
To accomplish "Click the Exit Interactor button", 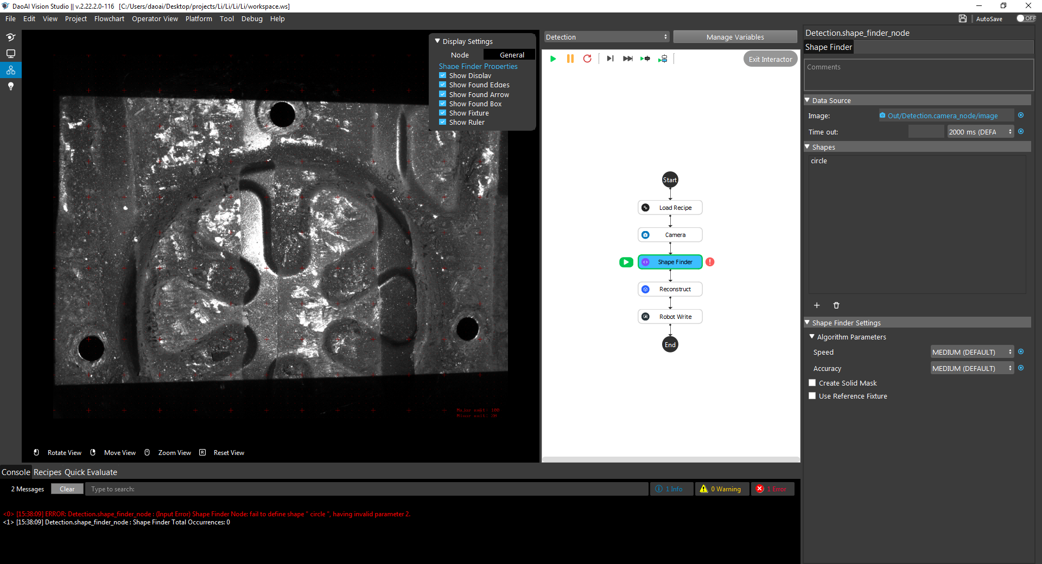I will click(x=770, y=59).
